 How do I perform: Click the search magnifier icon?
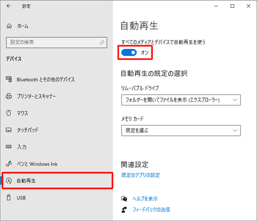click(x=102, y=42)
